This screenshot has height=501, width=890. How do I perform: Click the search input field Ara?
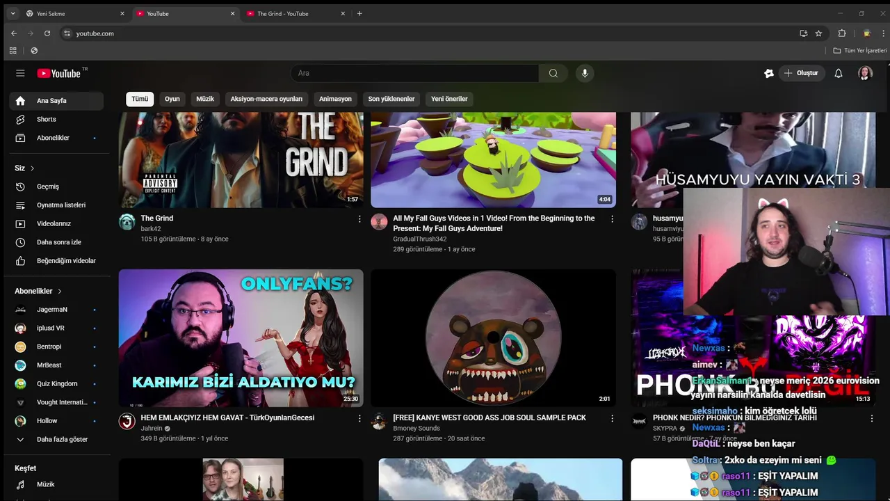pyautogui.click(x=414, y=73)
